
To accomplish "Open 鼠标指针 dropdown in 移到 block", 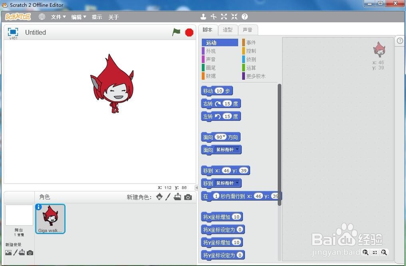I will tap(227, 183).
